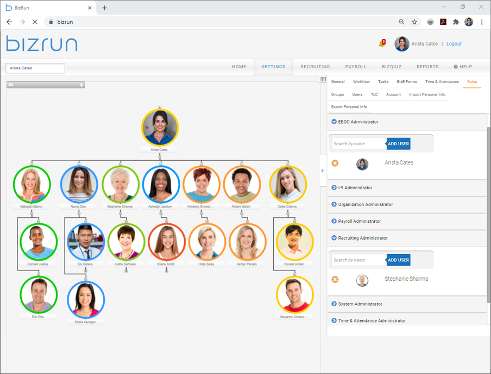Open the Groups tab
This screenshot has width=491, height=374.
(x=338, y=94)
